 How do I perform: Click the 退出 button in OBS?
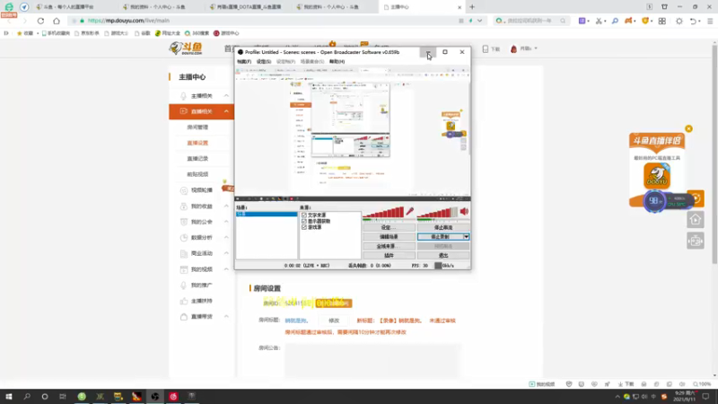pos(443,256)
